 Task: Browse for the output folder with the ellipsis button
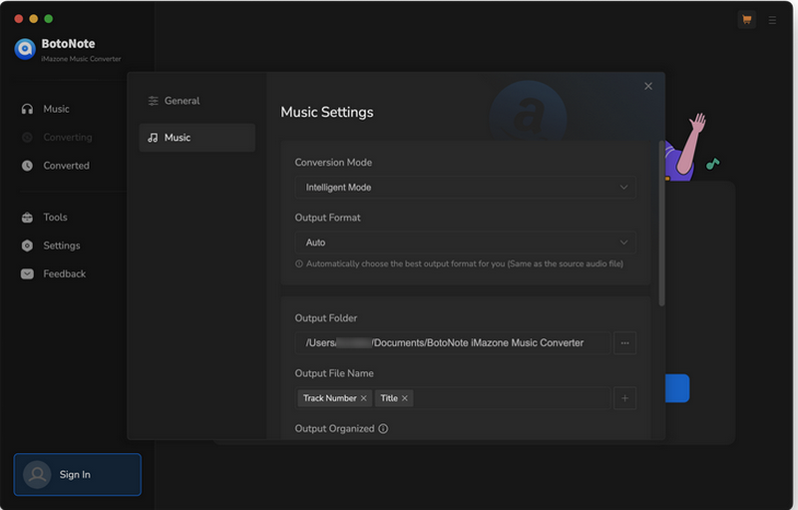point(624,343)
